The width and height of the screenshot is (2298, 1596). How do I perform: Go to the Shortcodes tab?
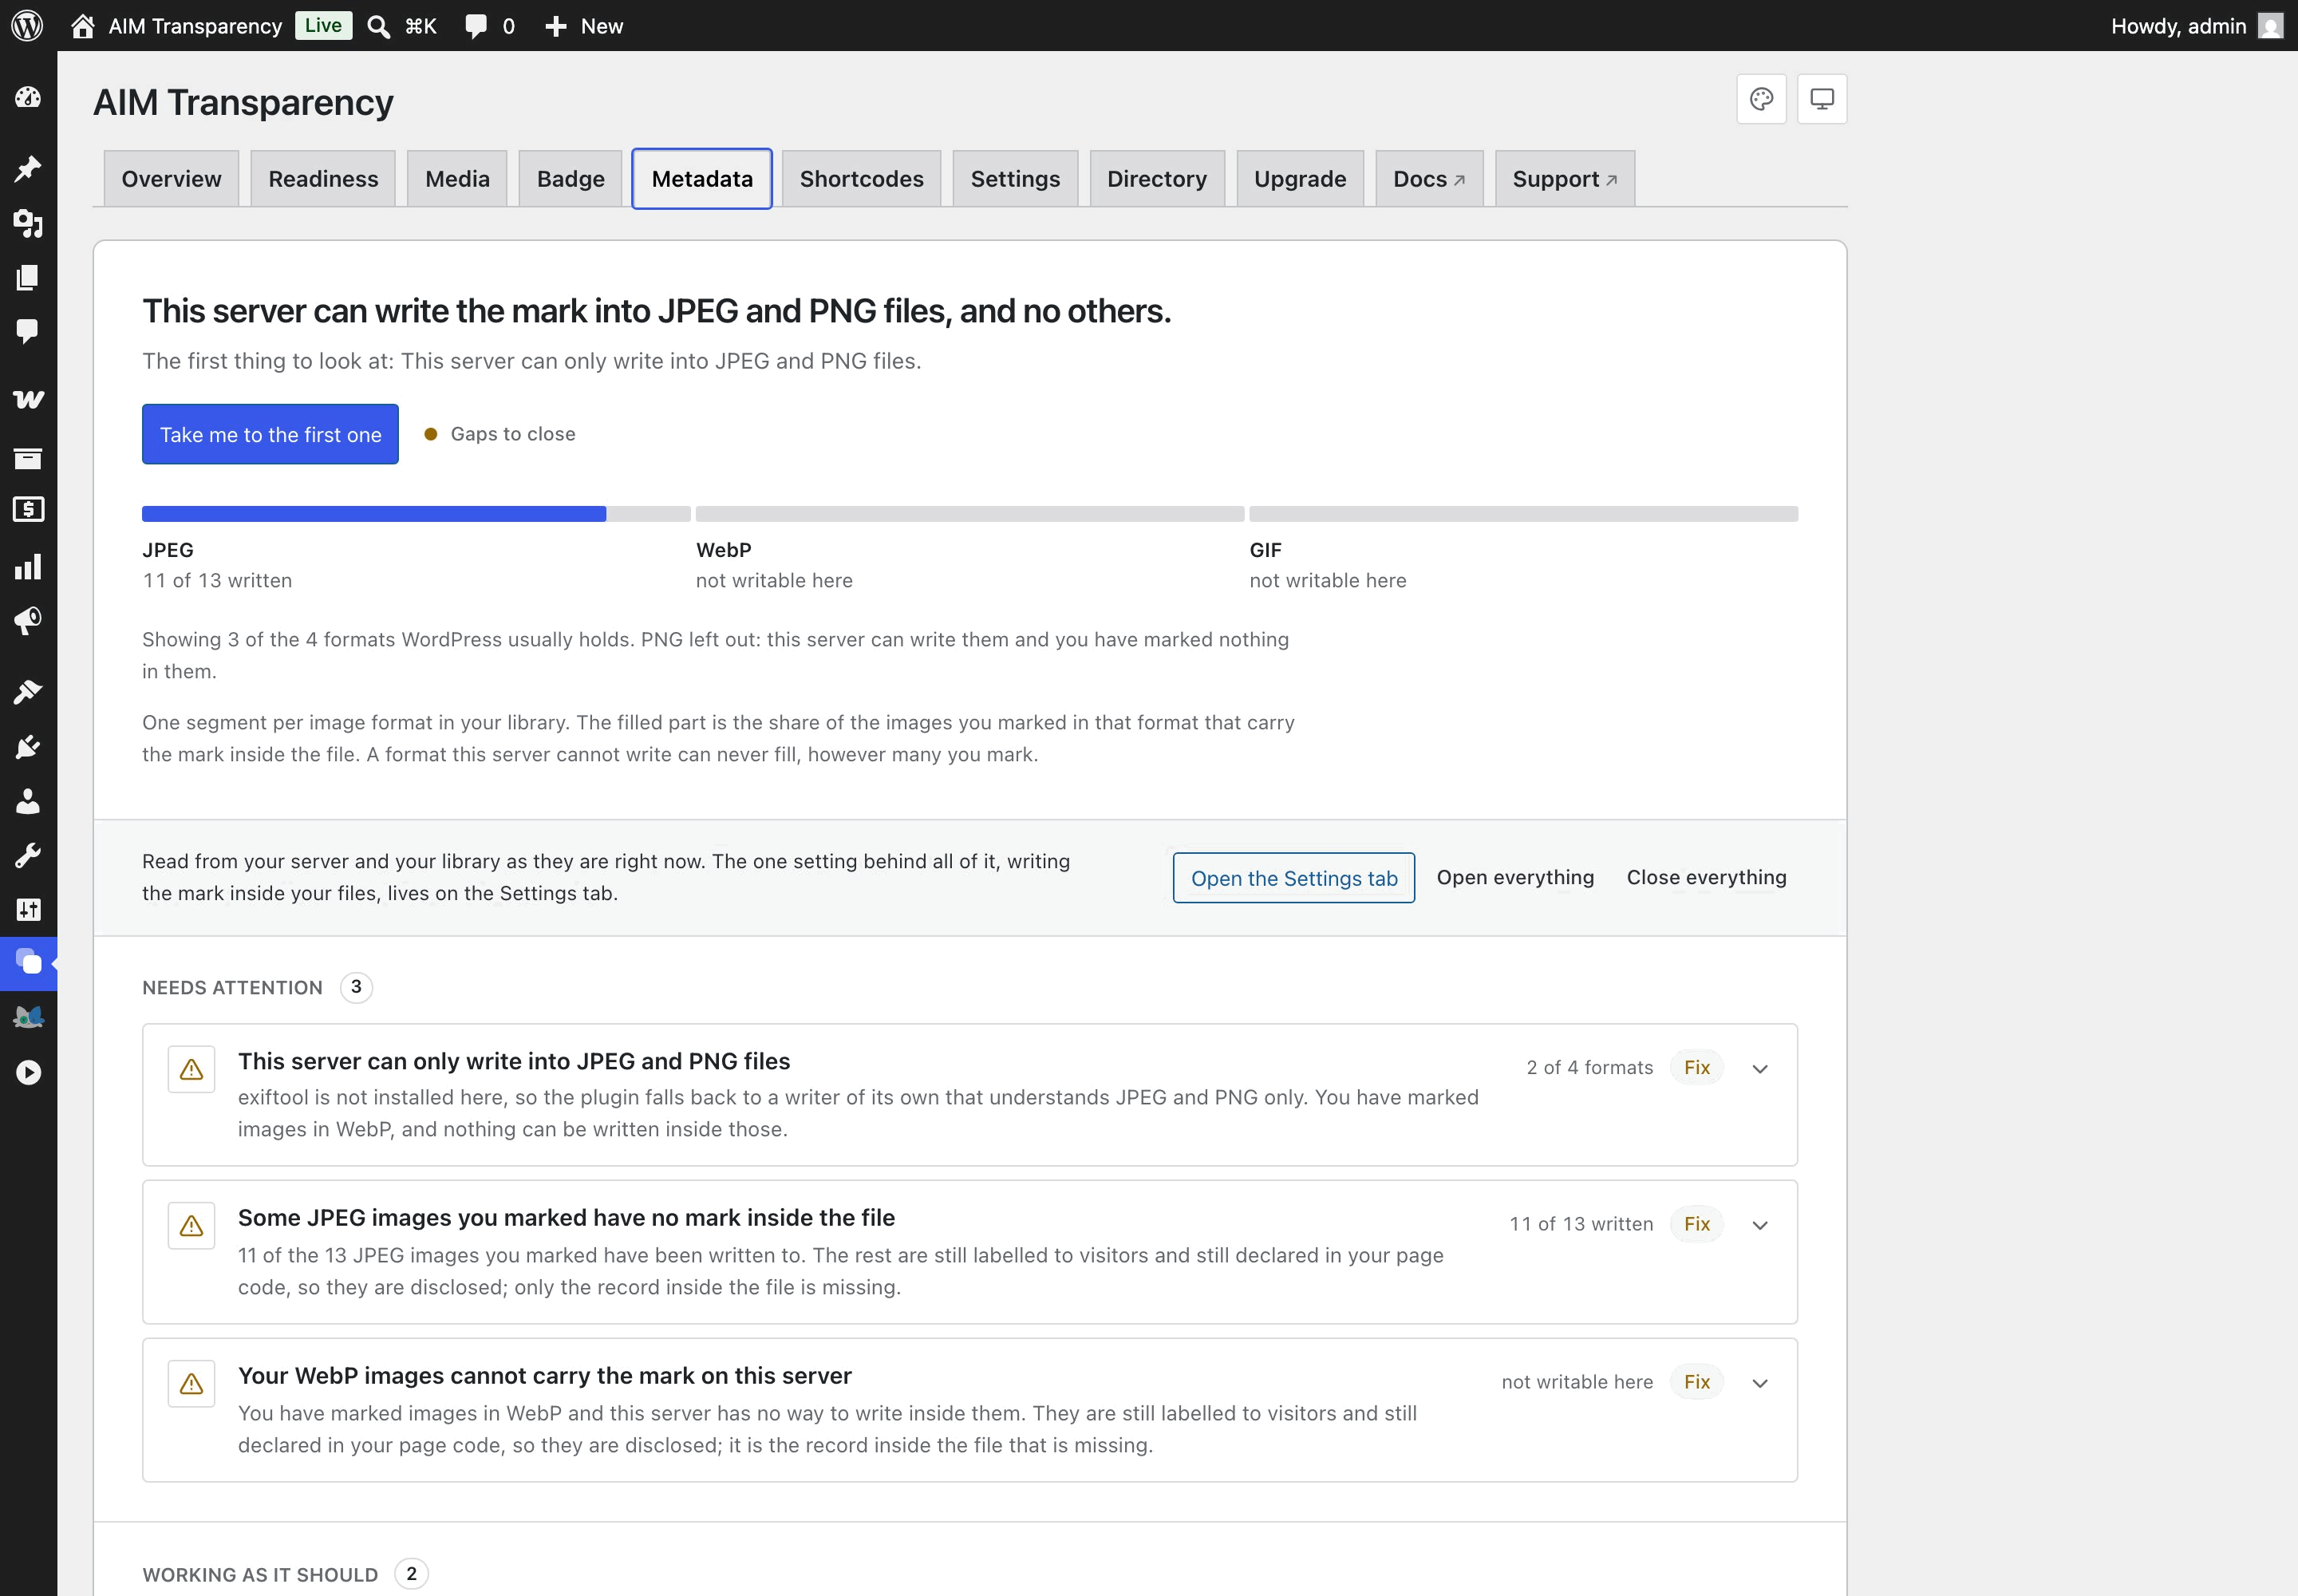click(x=861, y=179)
